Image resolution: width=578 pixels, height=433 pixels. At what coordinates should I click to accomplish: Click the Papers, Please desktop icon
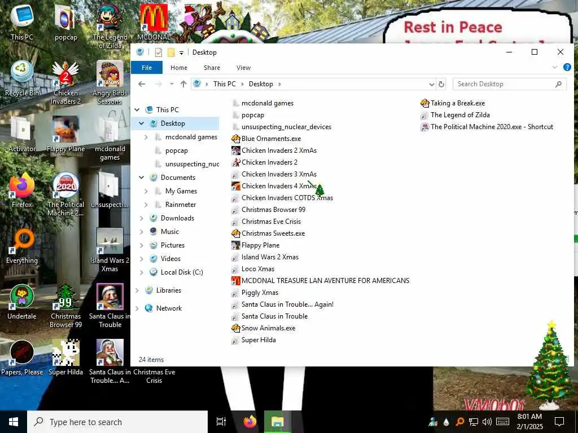(22, 358)
